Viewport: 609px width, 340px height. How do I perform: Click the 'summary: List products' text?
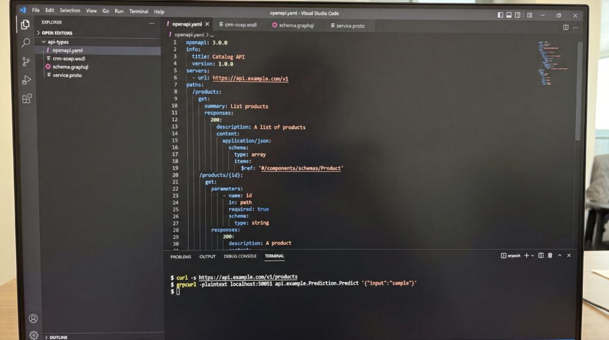236,106
